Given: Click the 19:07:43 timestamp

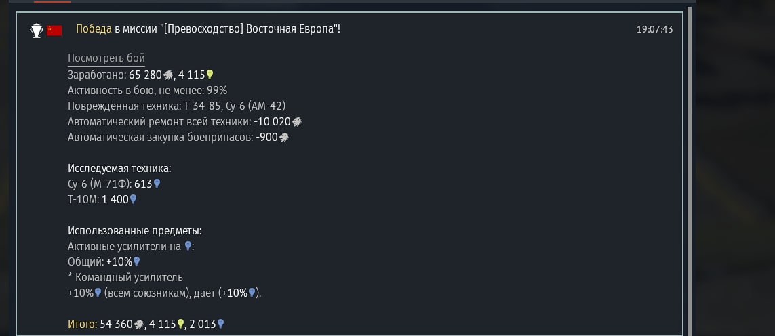Looking at the screenshot, I should 654,29.
